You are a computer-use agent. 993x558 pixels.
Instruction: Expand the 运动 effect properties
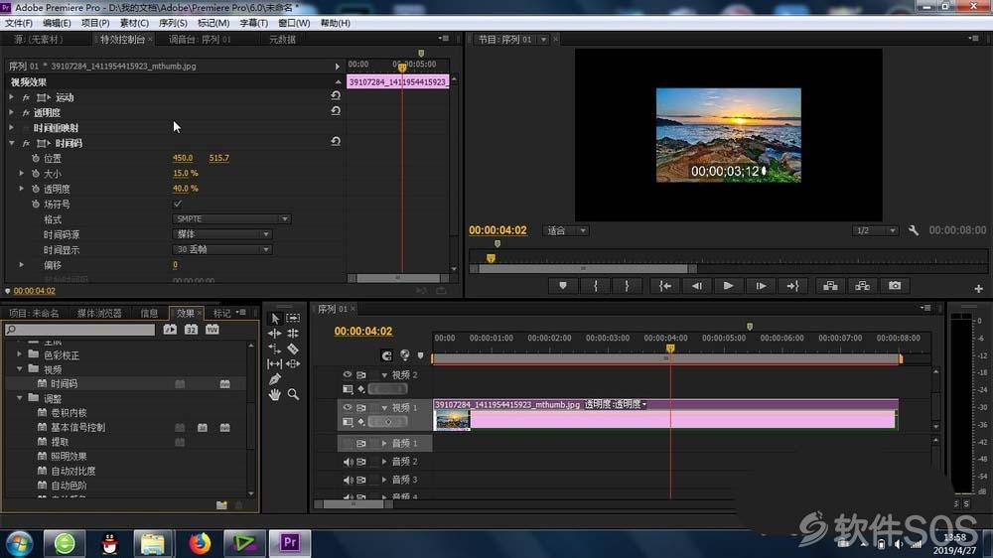11,97
